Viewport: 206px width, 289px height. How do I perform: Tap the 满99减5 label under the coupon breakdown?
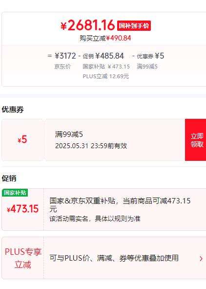click(x=147, y=67)
